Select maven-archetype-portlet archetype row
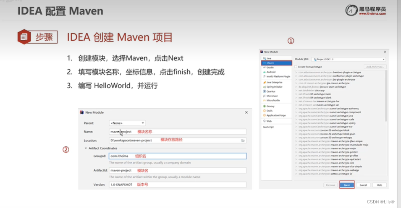The height and width of the screenshot is (208, 401). pyautogui.click(x=340, y=152)
